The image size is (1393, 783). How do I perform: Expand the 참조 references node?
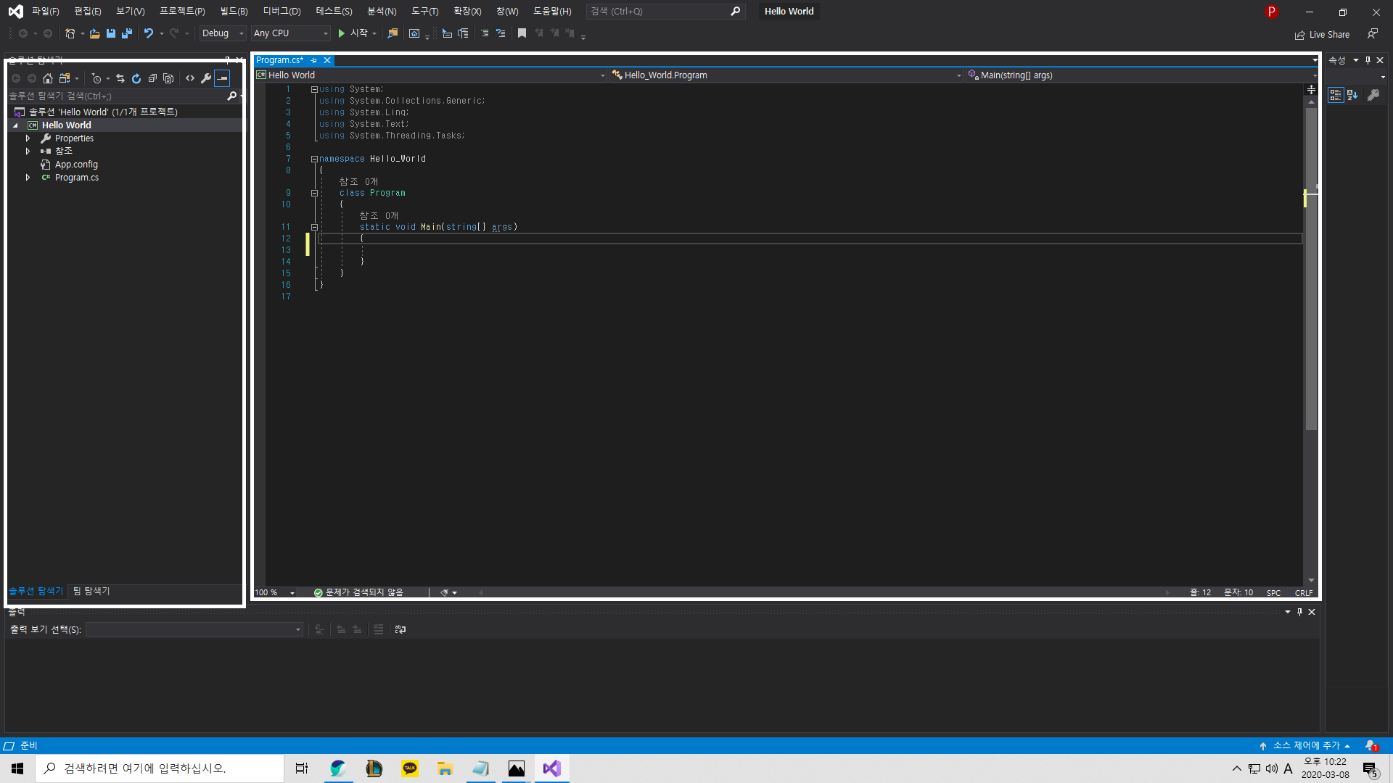click(28, 152)
